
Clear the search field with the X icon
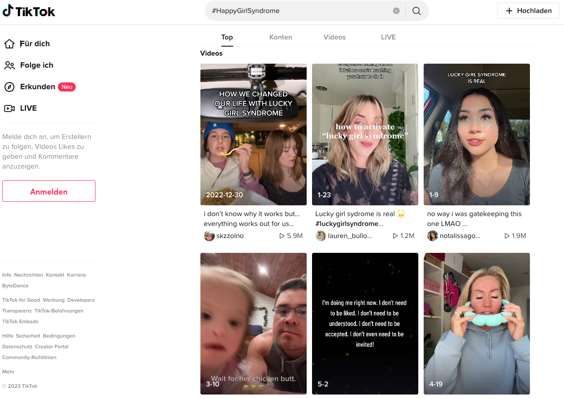click(x=396, y=11)
